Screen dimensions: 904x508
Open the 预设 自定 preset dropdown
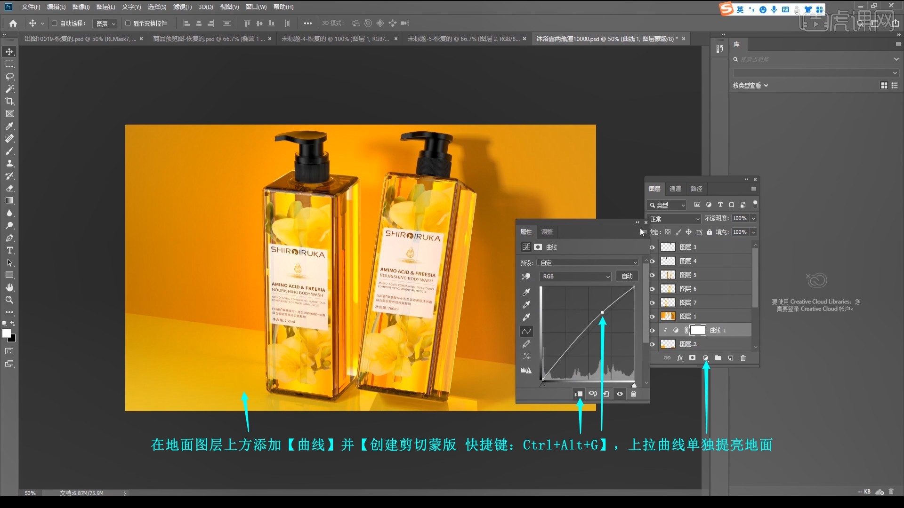pos(588,262)
